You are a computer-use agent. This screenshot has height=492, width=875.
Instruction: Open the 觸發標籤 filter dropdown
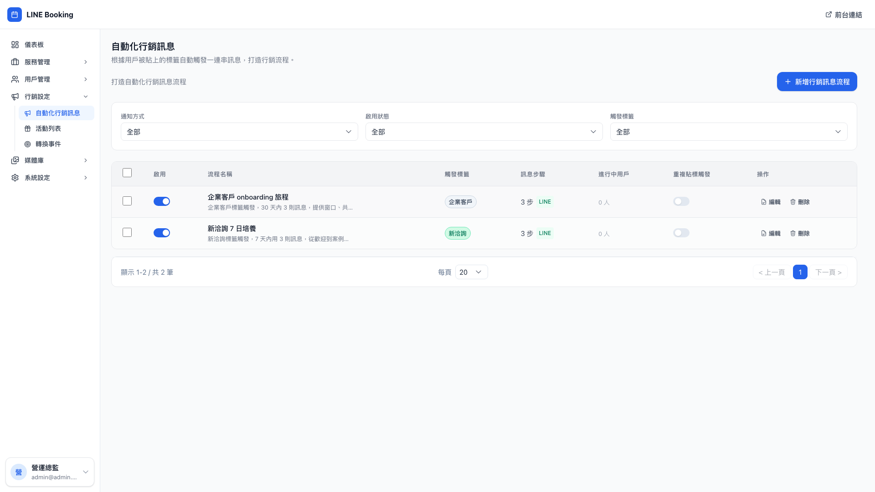[x=729, y=132]
